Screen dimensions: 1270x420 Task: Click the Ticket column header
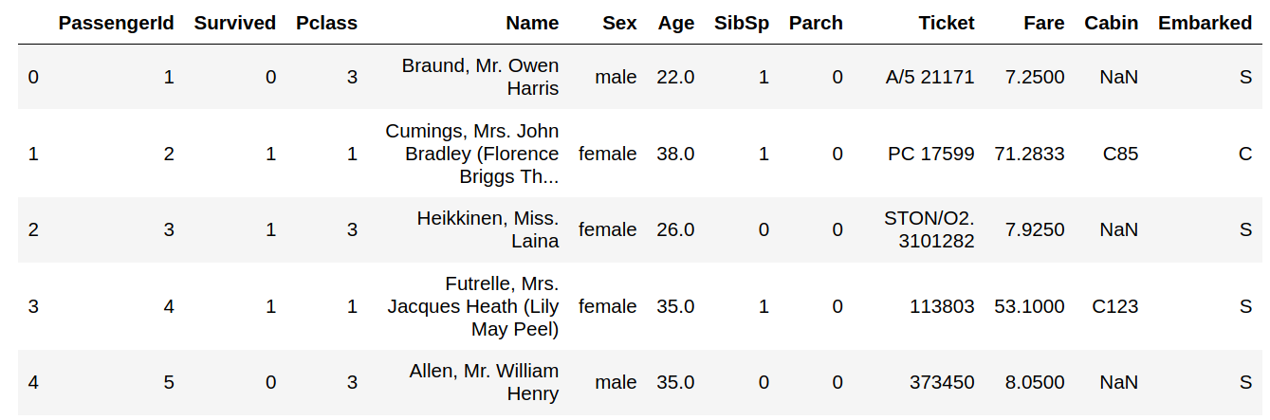[x=947, y=23]
